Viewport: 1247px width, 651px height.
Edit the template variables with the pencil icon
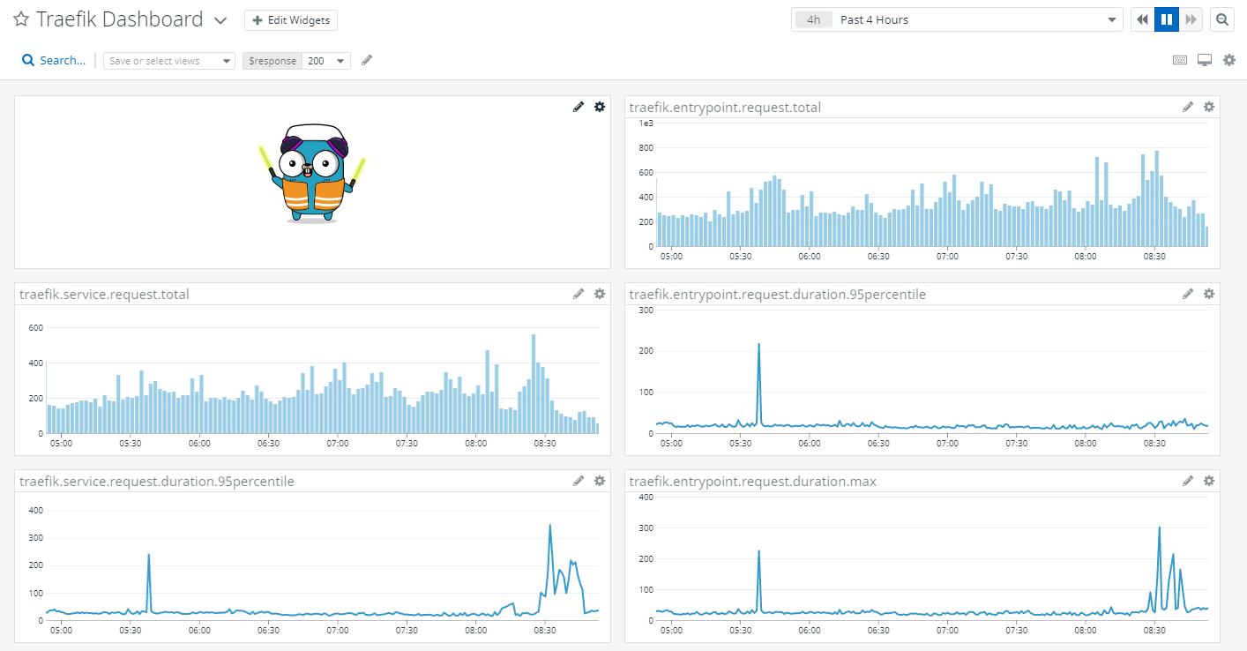[x=366, y=59]
